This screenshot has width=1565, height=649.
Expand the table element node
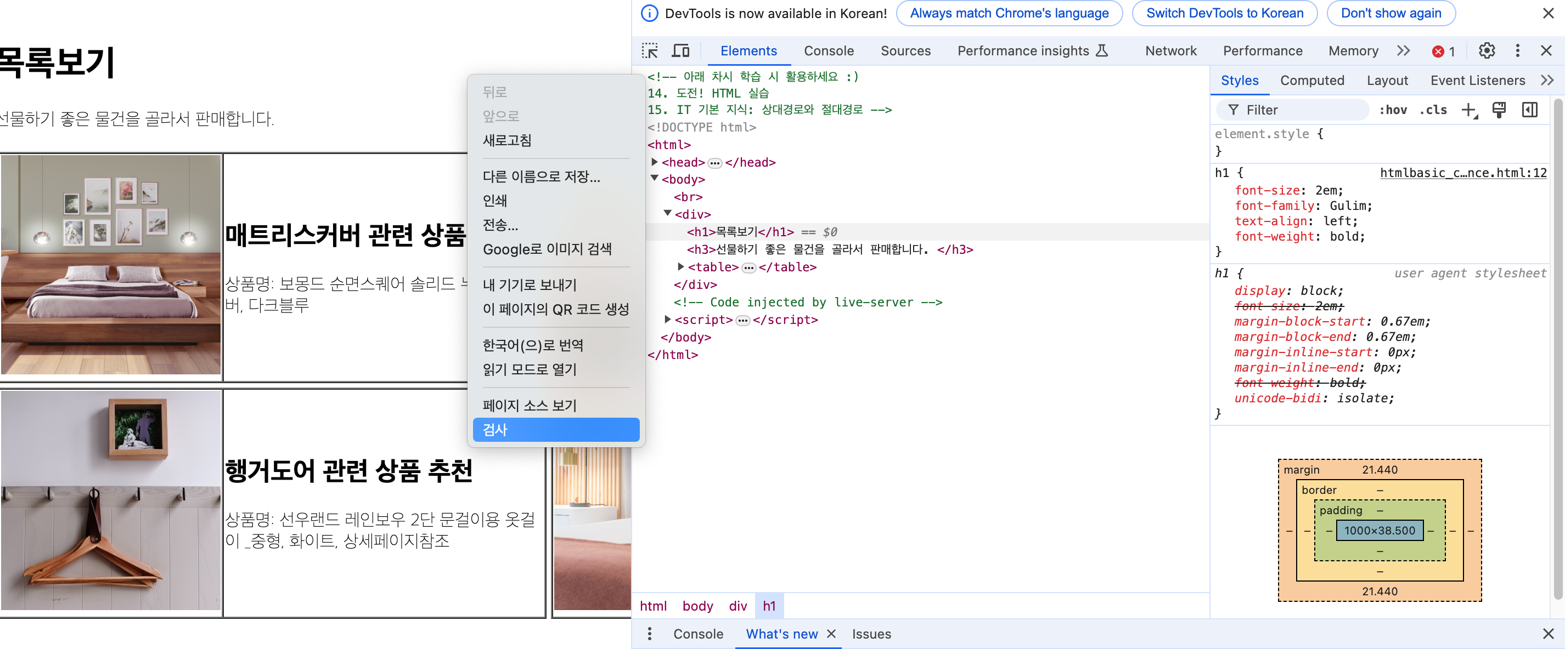680,266
